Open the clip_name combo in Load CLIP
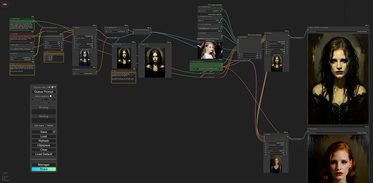The image size is (373, 183). coord(22,58)
